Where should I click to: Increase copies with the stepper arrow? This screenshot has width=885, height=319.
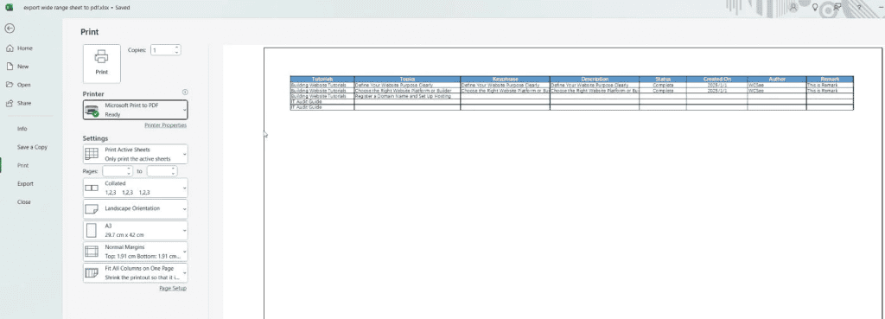[177, 48]
